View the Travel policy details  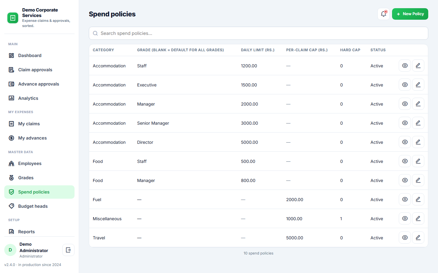[405, 238]
